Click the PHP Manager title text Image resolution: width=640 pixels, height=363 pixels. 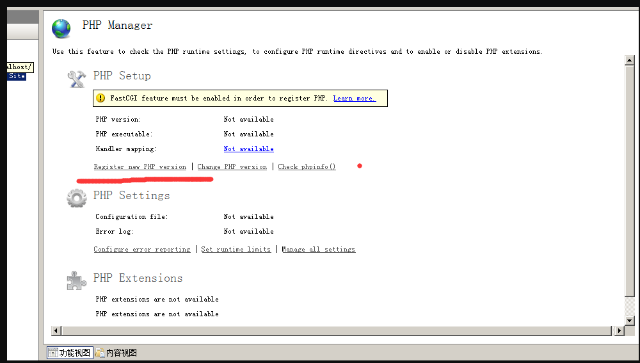118,26
